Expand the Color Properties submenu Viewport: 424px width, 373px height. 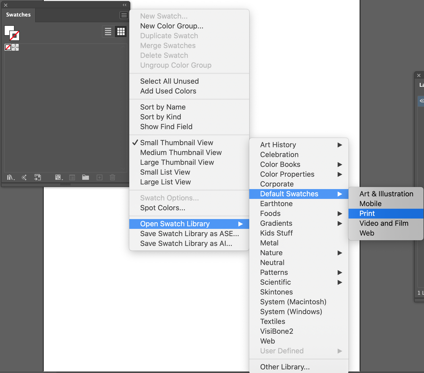pos(299,174)
